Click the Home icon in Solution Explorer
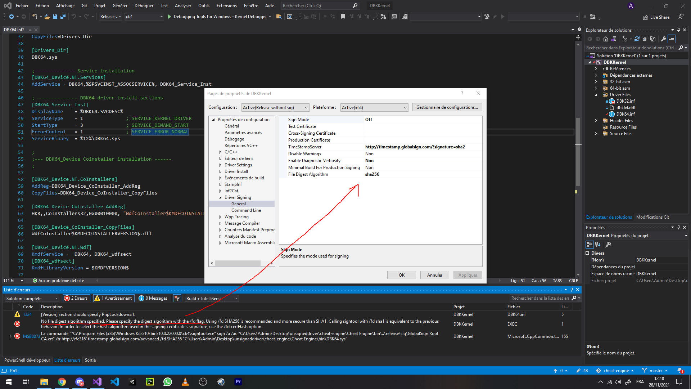Screen dimensions: 691x389 tap(606, 39)
